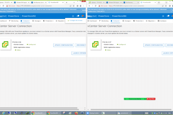
Task: Click Configure the vCenter notification popup
Action: (x=75, y=21)
